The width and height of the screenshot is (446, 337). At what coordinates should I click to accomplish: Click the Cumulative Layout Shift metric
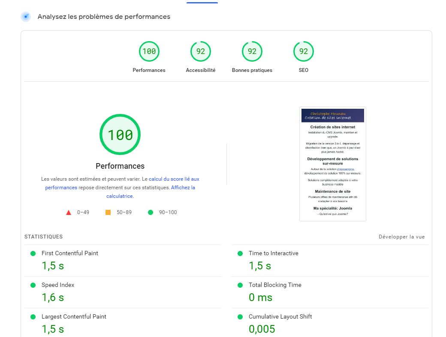tap(280, 316)
